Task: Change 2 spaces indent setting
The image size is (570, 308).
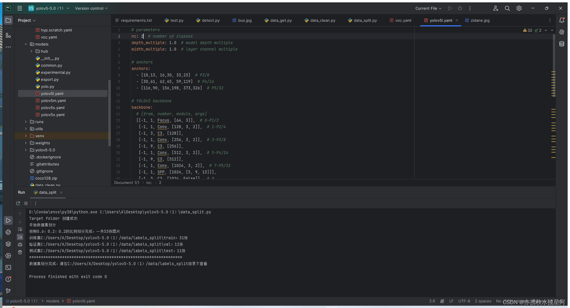Action: coord(483,301)
